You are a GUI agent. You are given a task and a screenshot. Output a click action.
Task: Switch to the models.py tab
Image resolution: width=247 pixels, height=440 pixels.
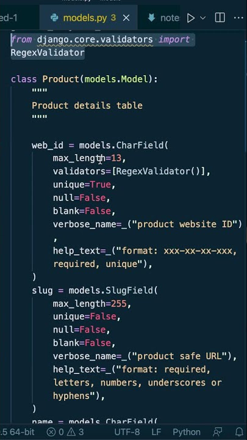tap(88, 18)
